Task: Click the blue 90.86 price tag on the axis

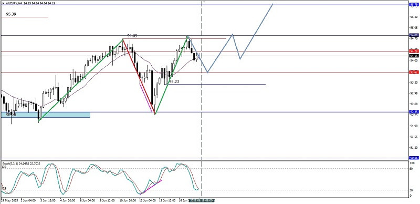Action: (414, 158)
